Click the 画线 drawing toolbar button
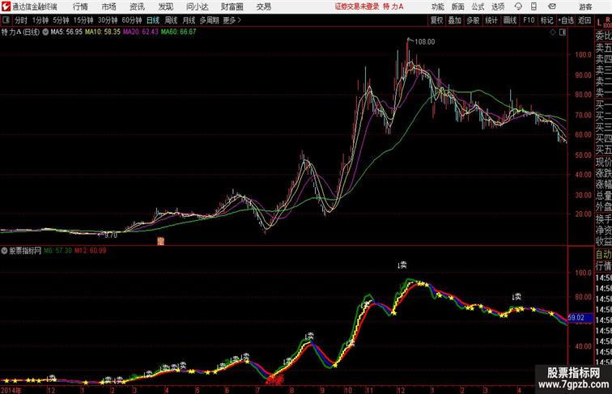Image resolution: width=612 pixels, height=394 pixels. coord(510,20)
